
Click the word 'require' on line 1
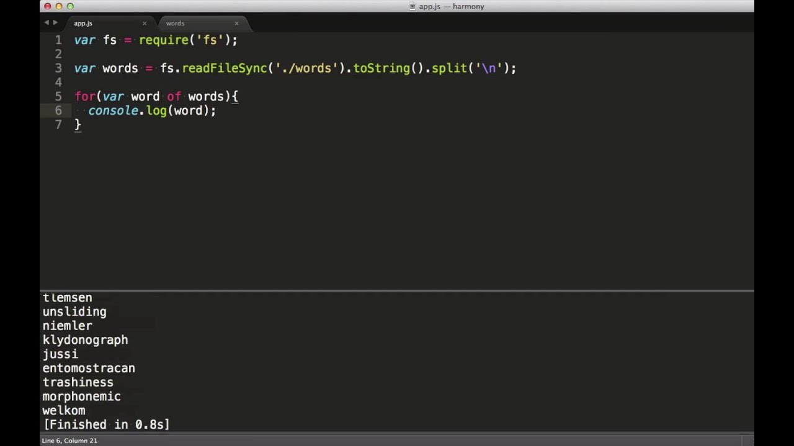click(x=164, y=40)
